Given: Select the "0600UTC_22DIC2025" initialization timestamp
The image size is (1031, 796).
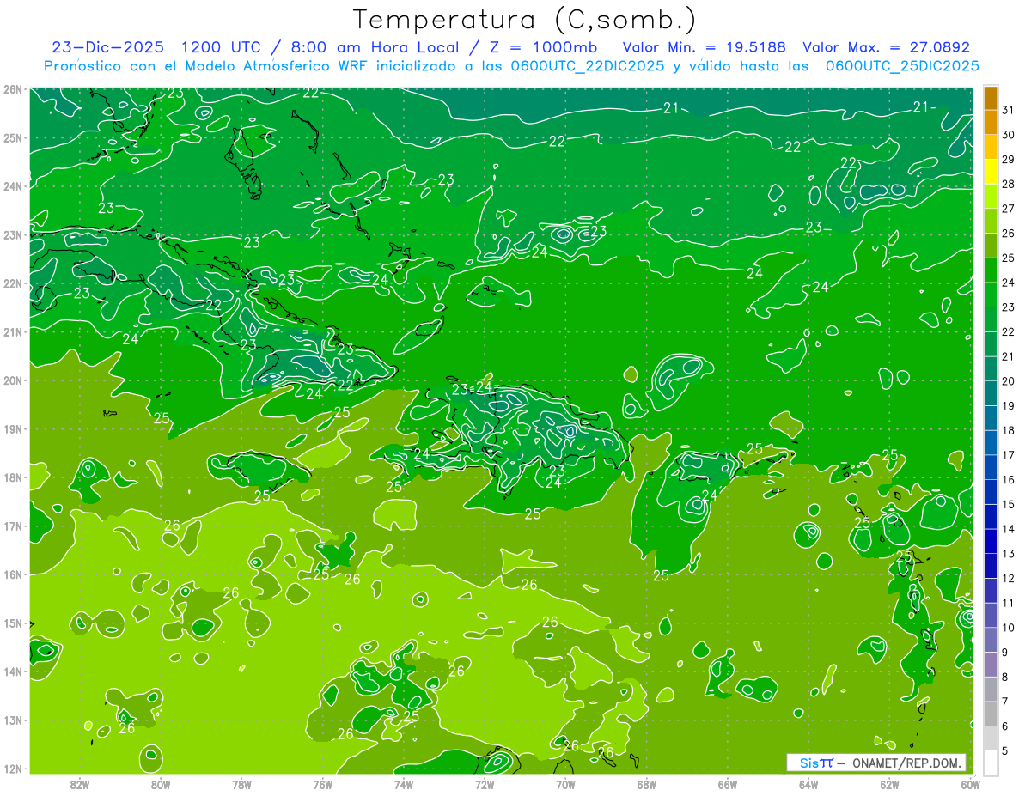Looking at the screenshot, I should coord(588,66).
